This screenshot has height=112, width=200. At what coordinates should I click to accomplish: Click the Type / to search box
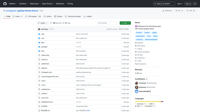pos(164,4)
